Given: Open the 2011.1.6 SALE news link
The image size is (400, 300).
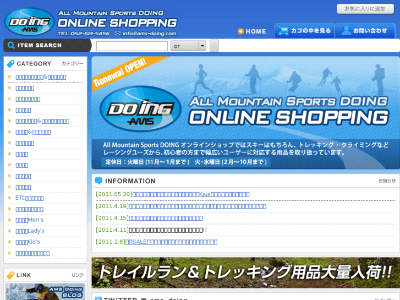Looking at the screenshot, I should [171, 242].
